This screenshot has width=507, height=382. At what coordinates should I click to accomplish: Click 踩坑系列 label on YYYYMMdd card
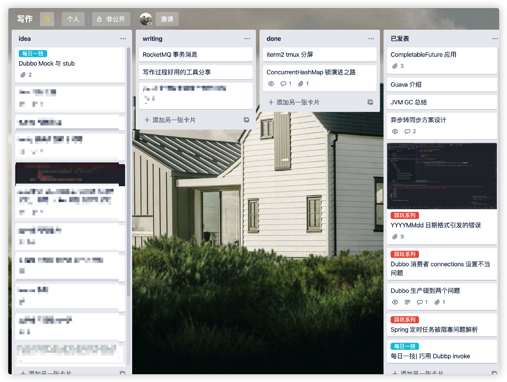pos(405,215)
